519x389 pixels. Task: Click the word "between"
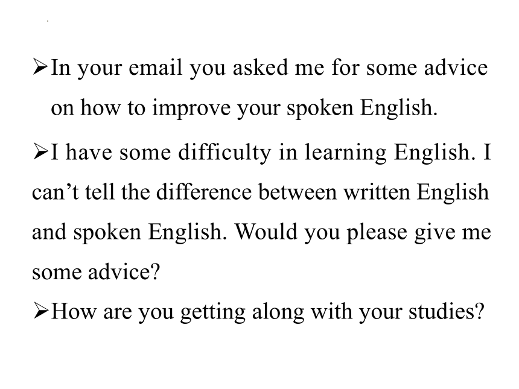tap(298, 192)
